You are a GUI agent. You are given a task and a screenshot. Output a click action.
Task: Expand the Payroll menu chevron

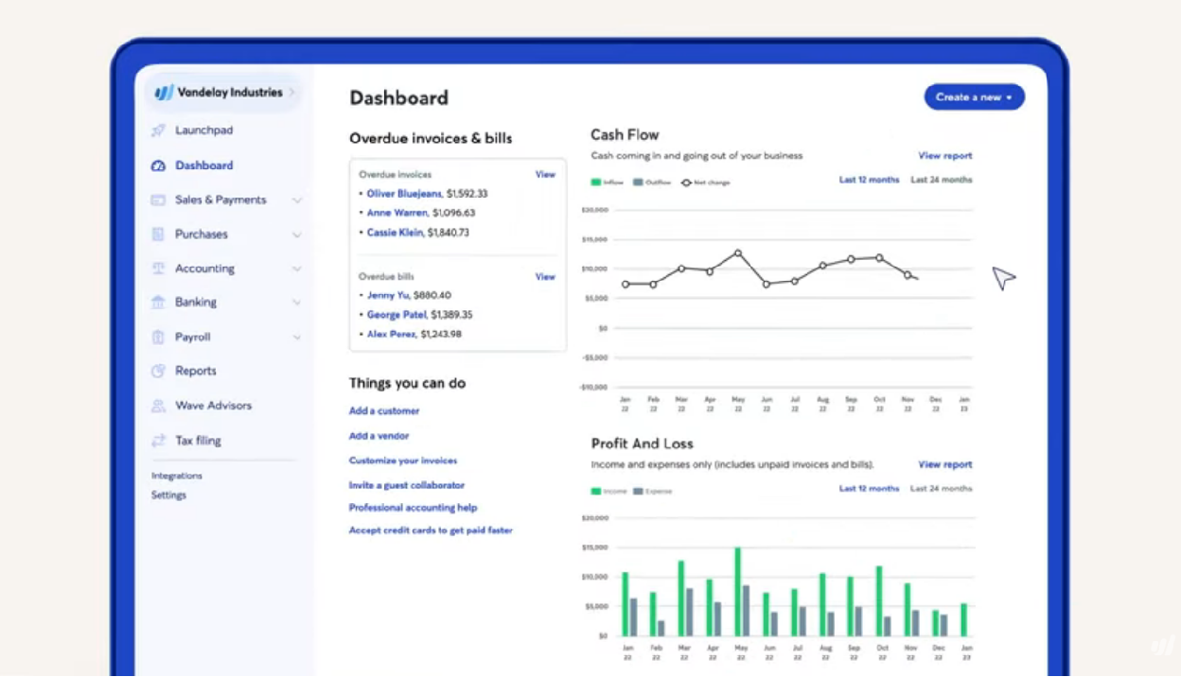click(x=297, y=337)
